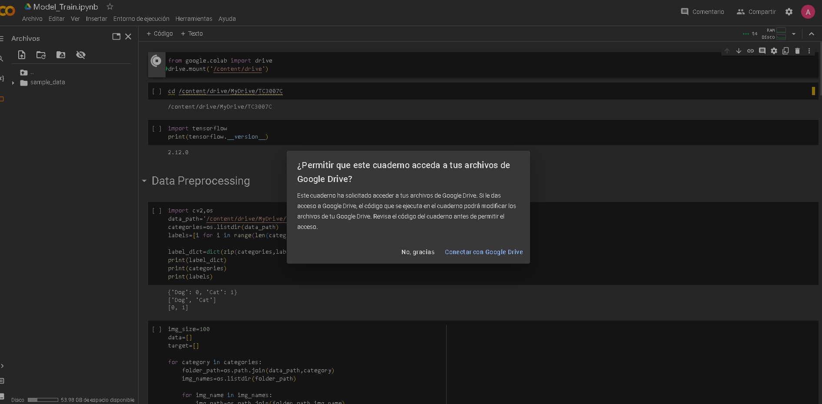Copy link to the selected cell
The image size is (822, 404).
coord(750,51)
